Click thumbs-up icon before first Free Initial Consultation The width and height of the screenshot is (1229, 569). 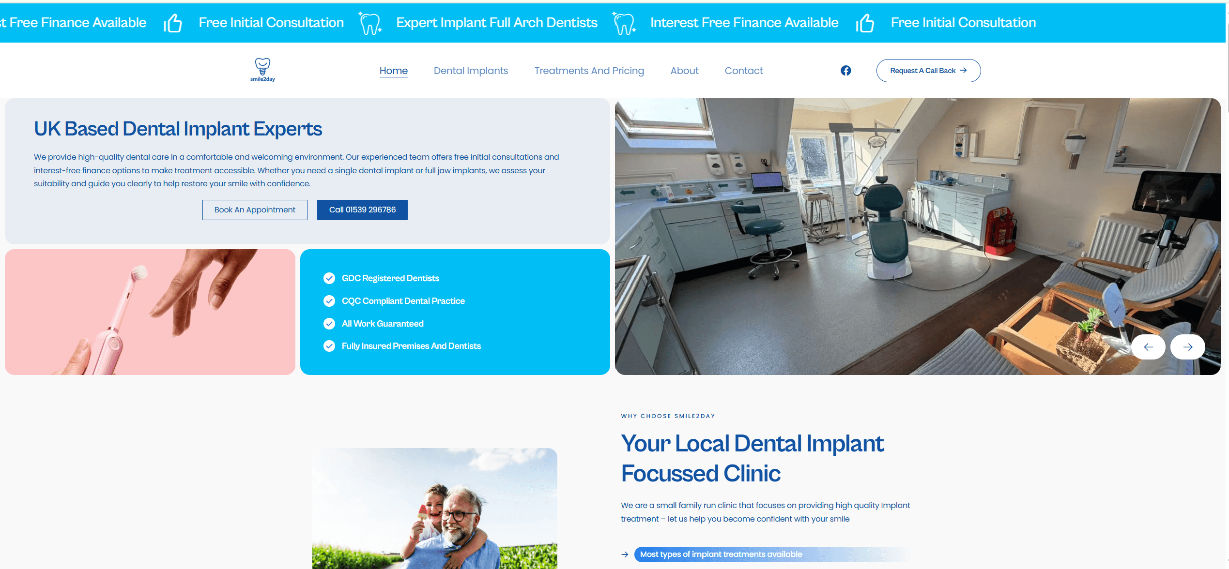pos(173,23)
